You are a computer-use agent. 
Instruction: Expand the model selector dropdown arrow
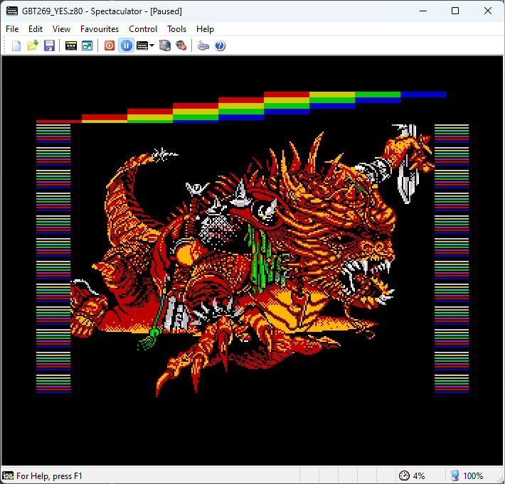point(151,45)
